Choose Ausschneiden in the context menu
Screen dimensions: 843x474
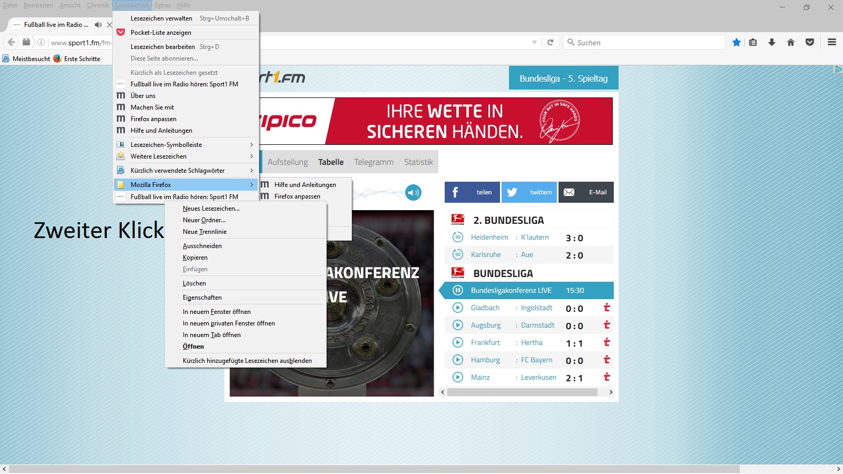coord(246,246)
